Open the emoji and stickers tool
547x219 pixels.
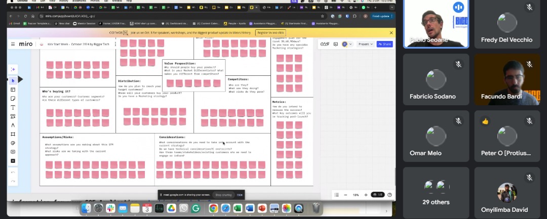13,143
